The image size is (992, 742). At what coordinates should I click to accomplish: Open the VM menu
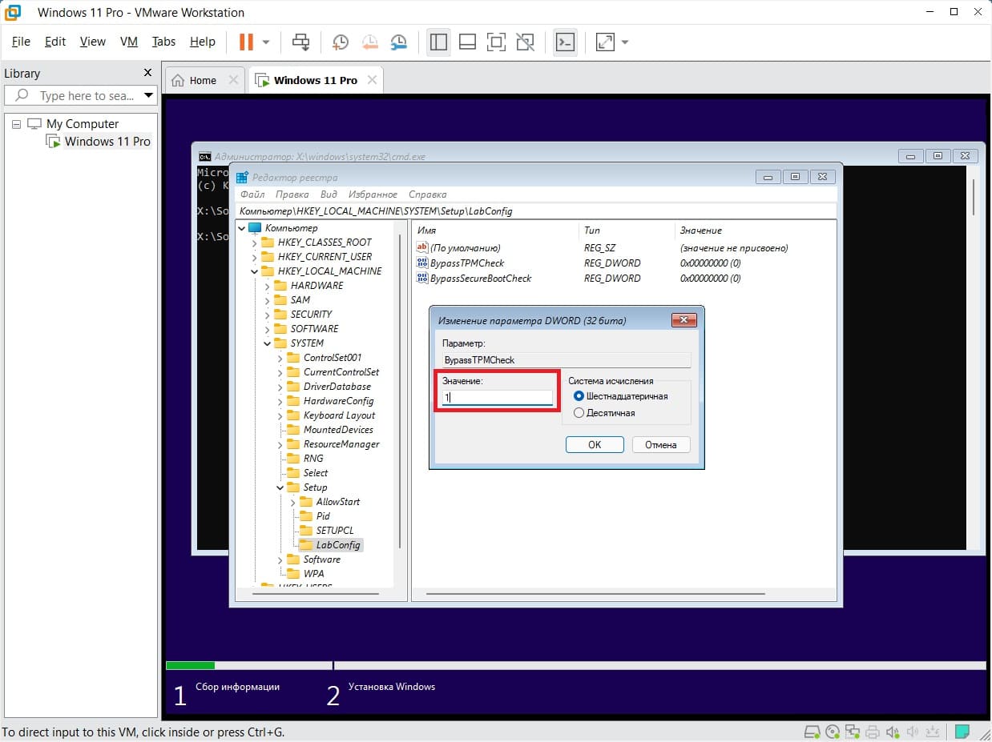point(129,42)
